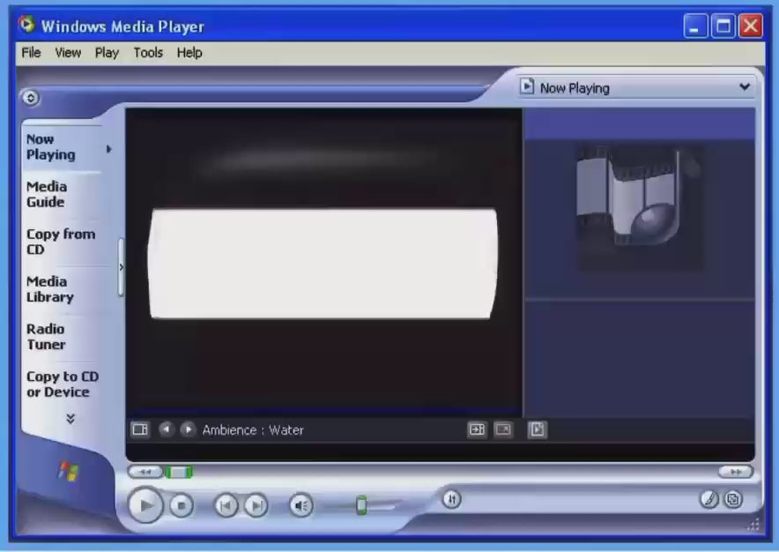Adjust the volume slider

pyautogui.click(x=361, y=505)
